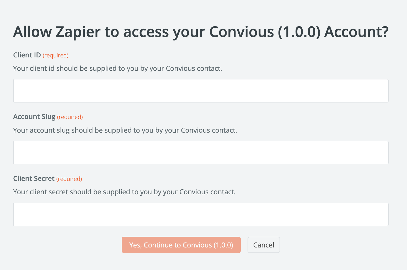Image resolution: width=407 pixels, height=270 pixels.
Task: Click the Cancel button
Action: pos(264,245)
